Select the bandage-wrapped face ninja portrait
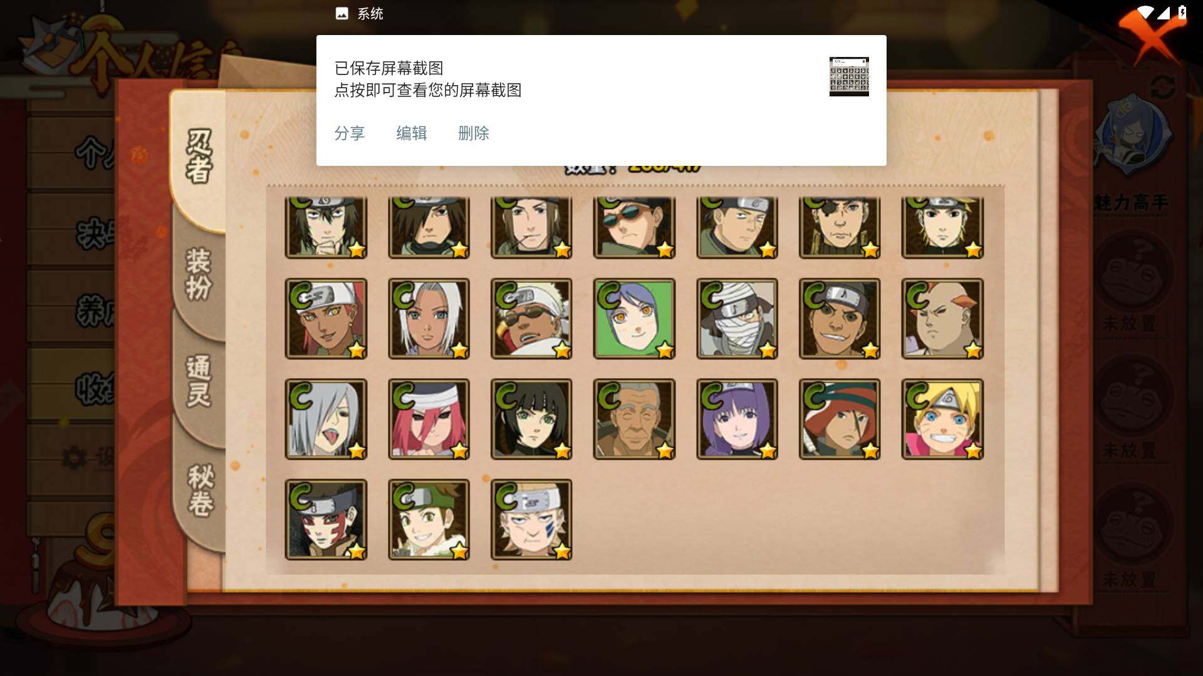The height and width of the screenshot is (676, 1203). click(737, 319)
